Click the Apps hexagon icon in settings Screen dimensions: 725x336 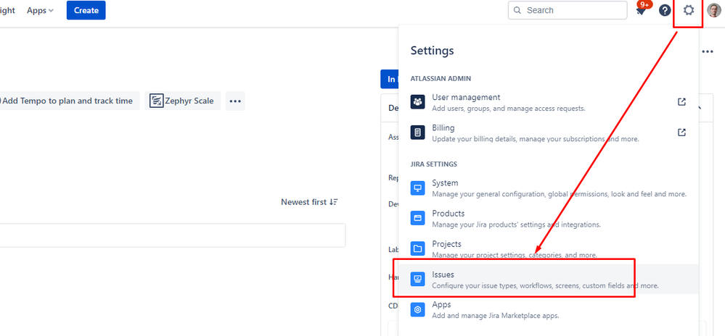417,310
